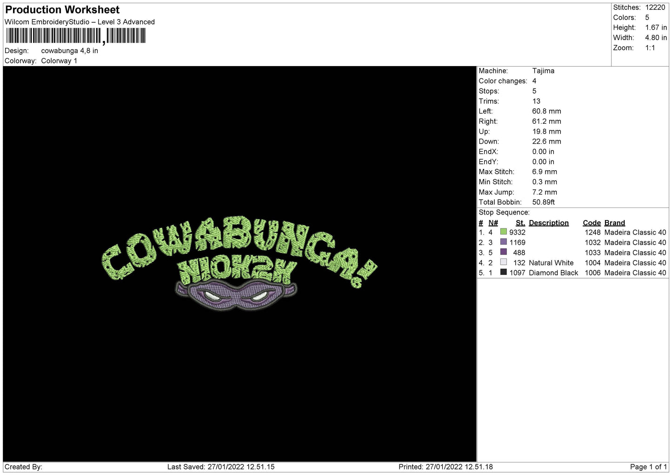Click the Color changes value 4
Image resolution: width=672 pixels, height=475 pixels.
coord(534,81)
